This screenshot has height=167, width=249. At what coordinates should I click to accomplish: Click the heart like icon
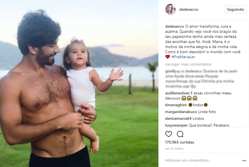168,134
